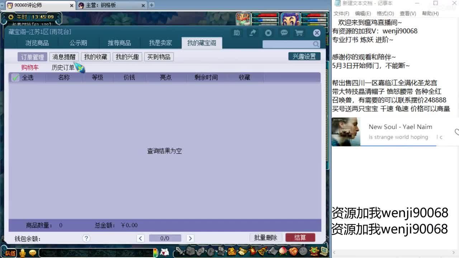
Task: Open the 助 help icon in 藏宝阁 header
Action: pyautogui.click(x=237, y=33)
